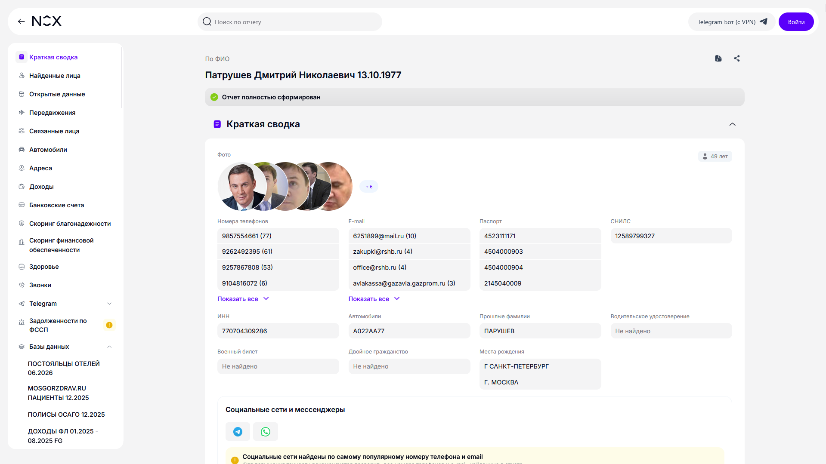Collapse the Краткая сводка section chevron

click(x=732, y=124)
